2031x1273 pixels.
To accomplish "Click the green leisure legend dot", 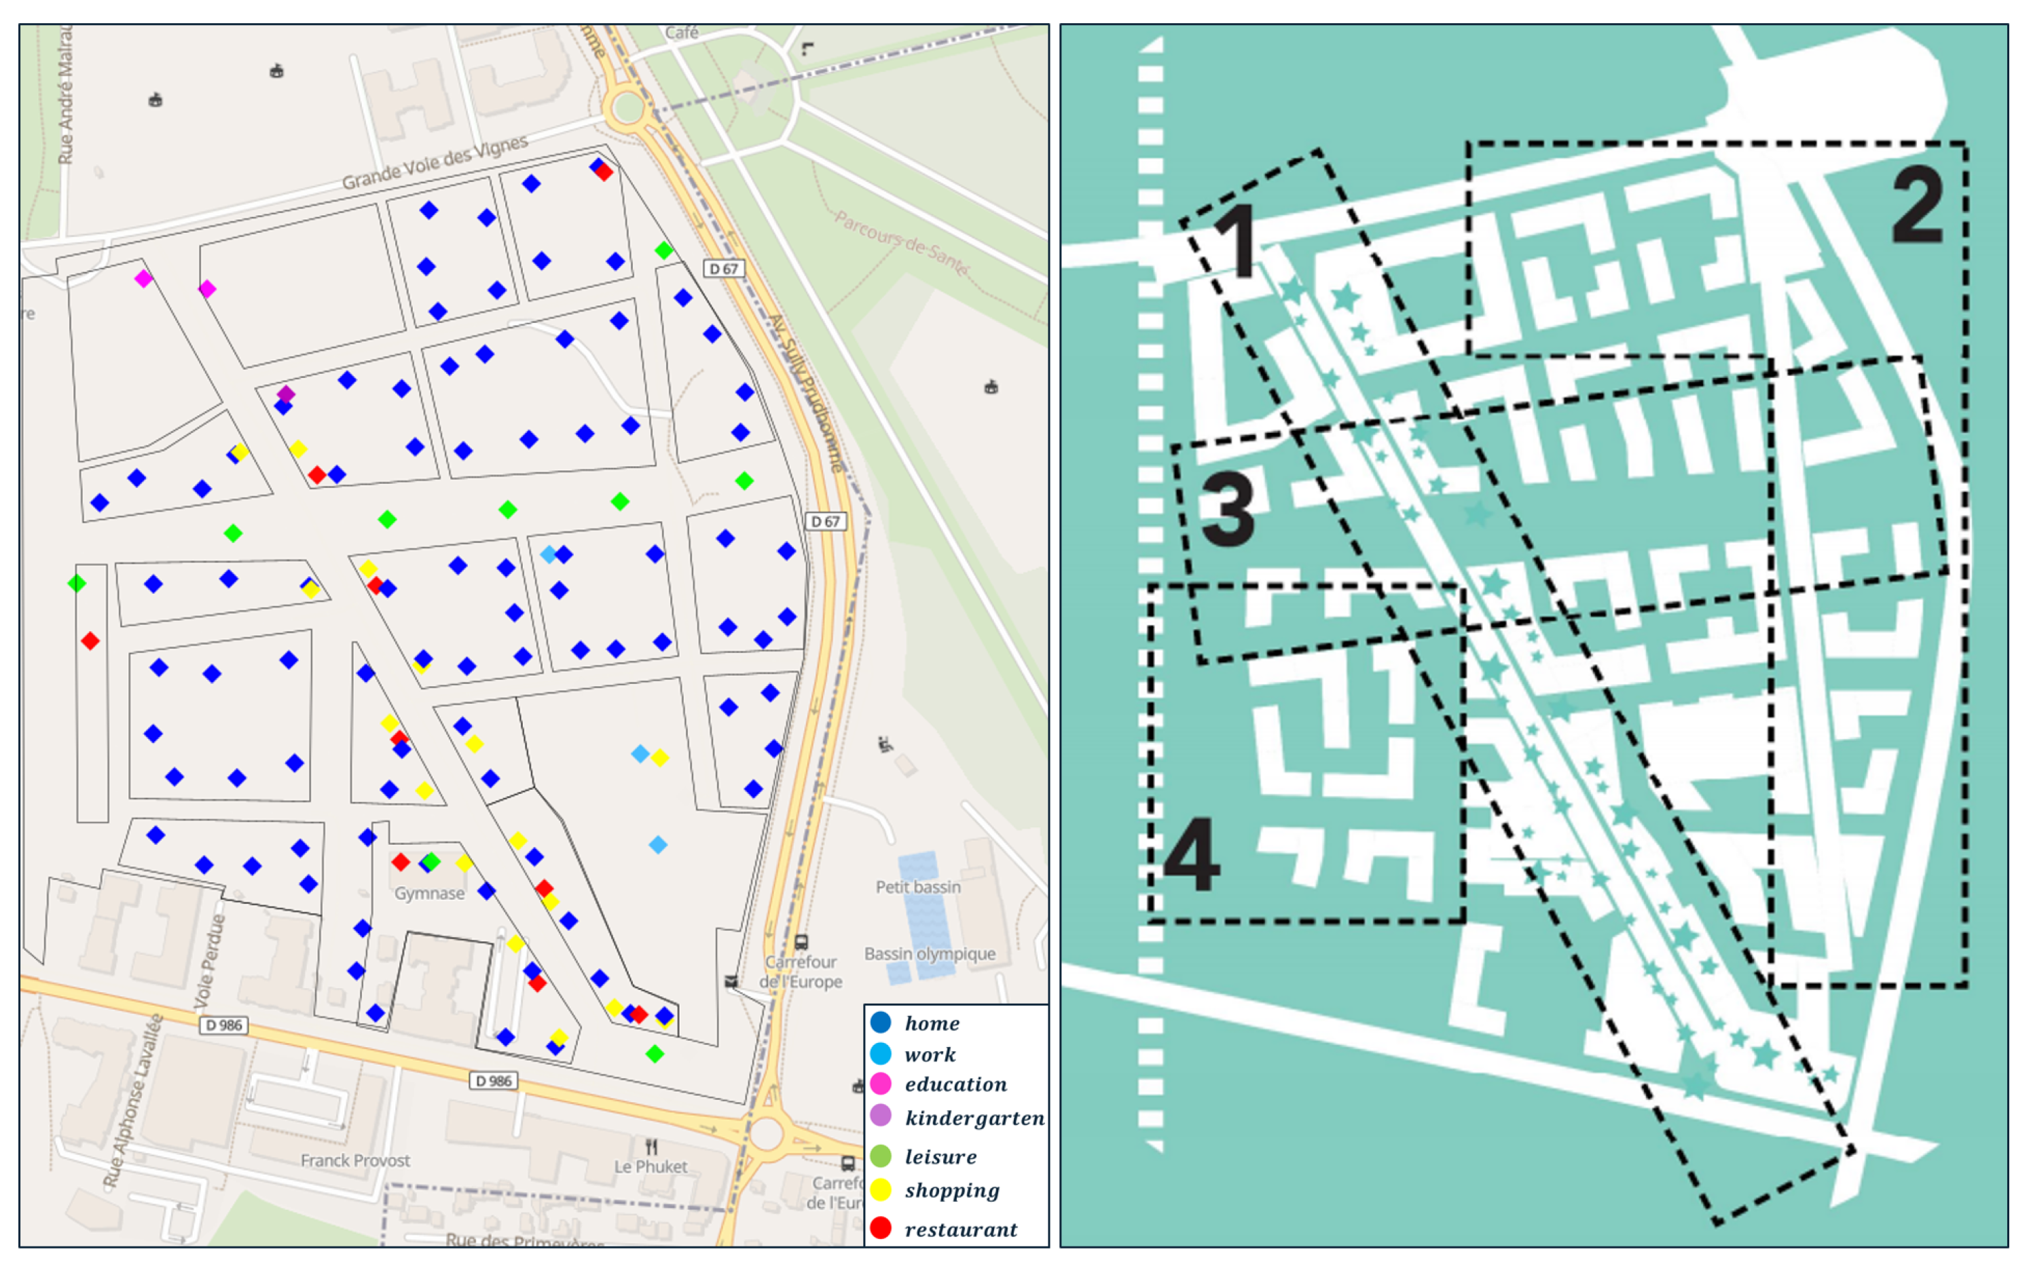I will tap(880, 1156).
